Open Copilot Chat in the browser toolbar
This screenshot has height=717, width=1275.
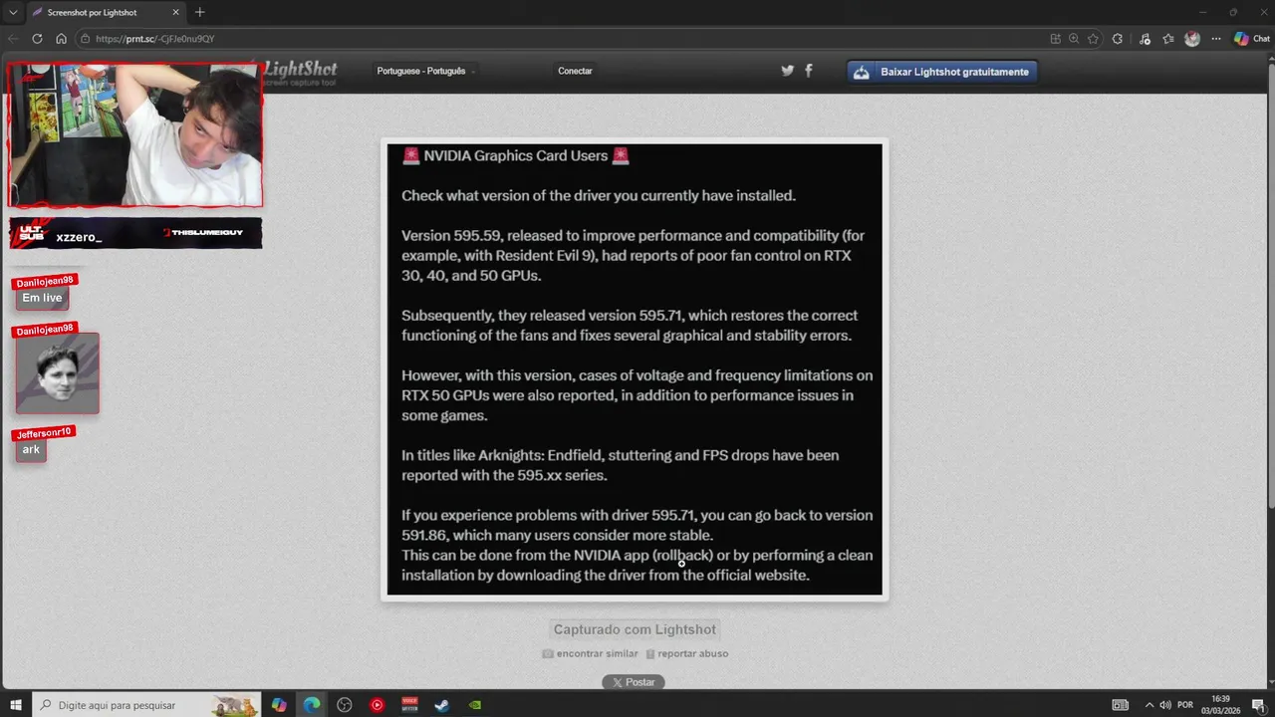pyautogui.click(x=1252, y=39)
